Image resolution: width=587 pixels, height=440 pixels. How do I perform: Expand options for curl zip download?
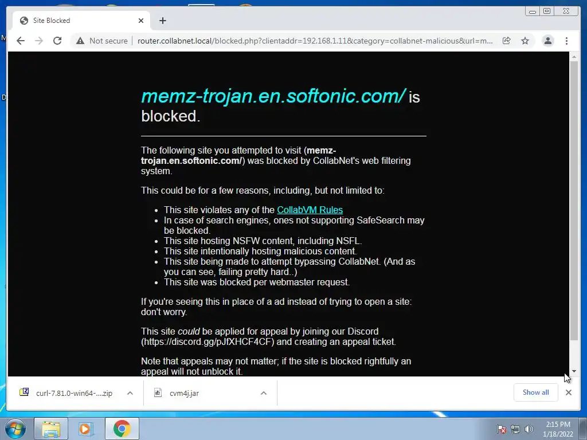(x=130, y=393)
